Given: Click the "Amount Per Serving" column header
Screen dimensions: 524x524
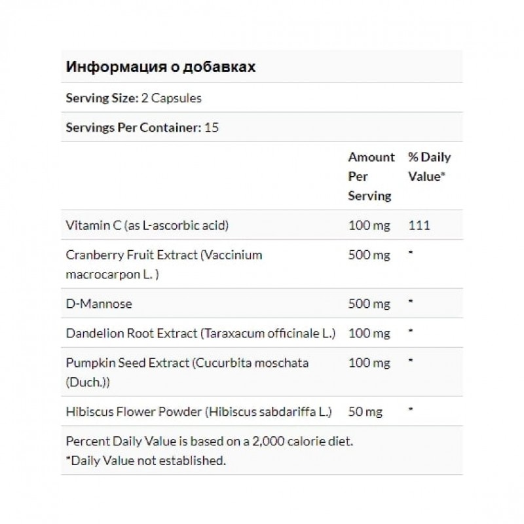Looking at the screenshot, I should (x=371, y=176).
